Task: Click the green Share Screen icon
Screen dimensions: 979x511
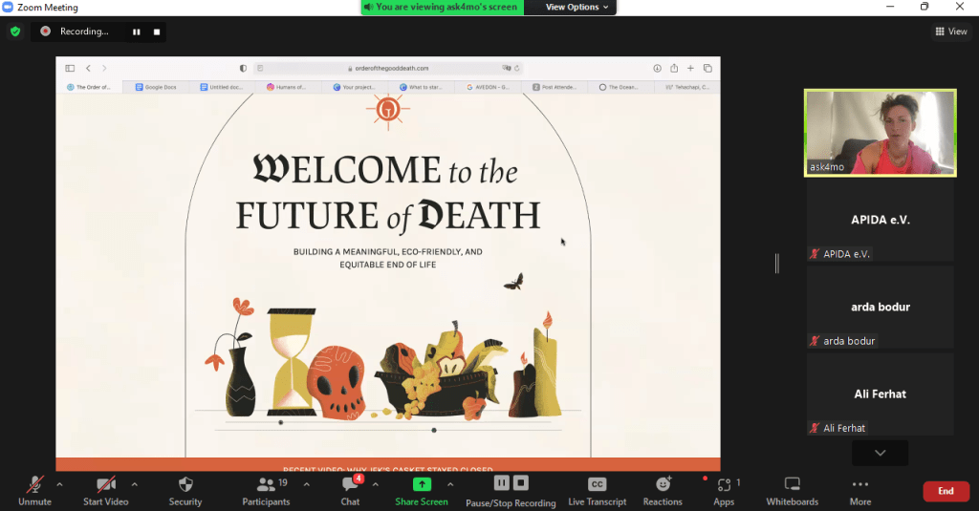Action: [421, 485]
